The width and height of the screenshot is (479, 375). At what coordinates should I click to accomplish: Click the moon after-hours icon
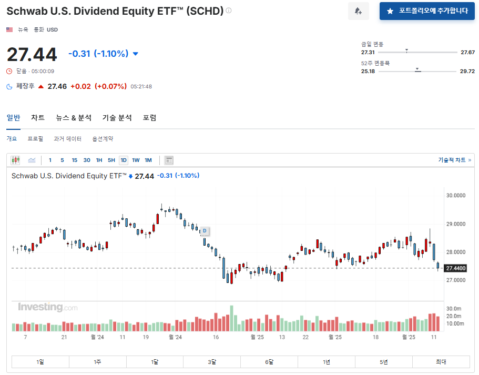[x=9, y=86]
